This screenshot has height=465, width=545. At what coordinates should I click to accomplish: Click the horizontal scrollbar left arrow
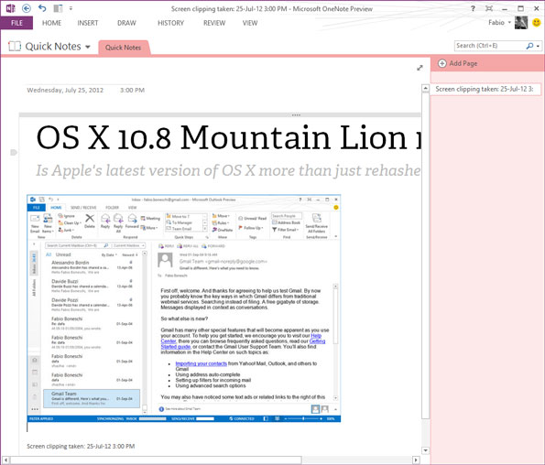[5, 460]
